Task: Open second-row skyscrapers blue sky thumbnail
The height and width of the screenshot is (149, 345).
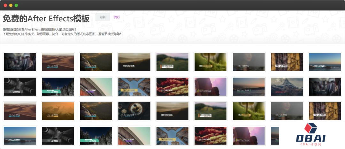Action: 134,87
